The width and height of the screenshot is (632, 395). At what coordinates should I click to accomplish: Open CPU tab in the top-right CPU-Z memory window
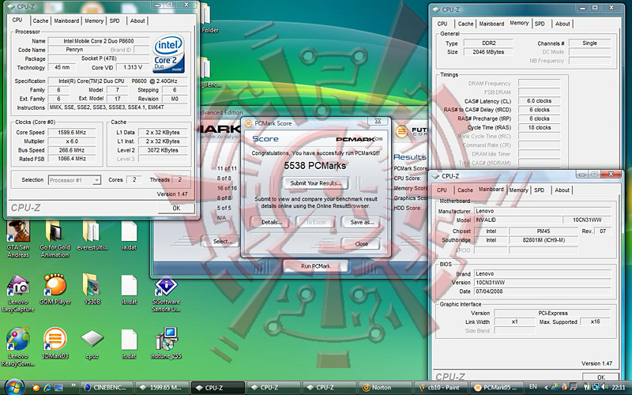[442, 24]
